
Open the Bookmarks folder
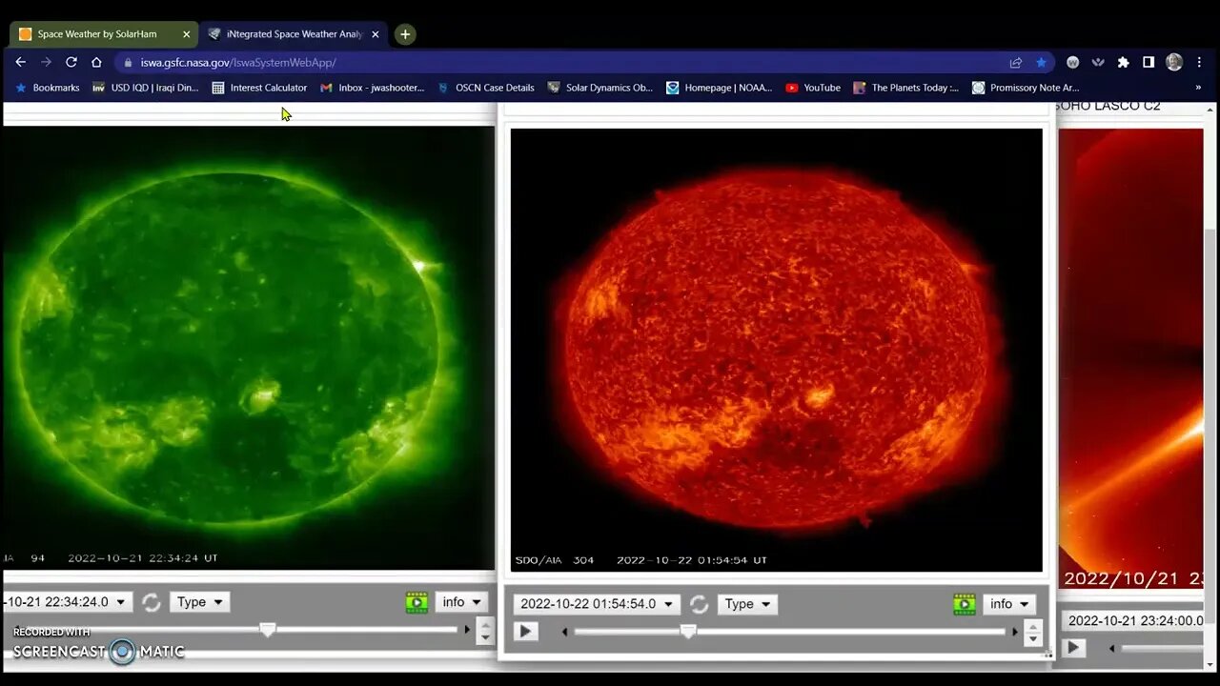point(48,88)
